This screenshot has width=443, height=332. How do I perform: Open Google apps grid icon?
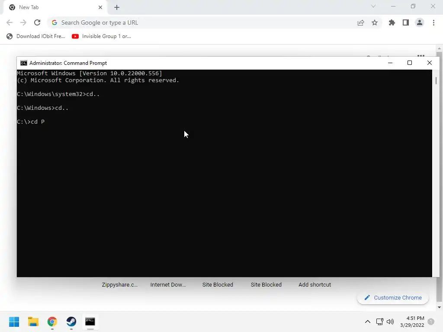pyautogui.click(x=421, y=56)
